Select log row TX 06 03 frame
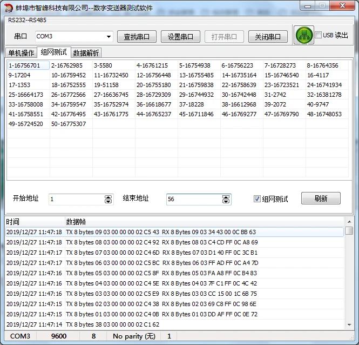The height and width of the screenshot is (345, 359). click(174, 263)
